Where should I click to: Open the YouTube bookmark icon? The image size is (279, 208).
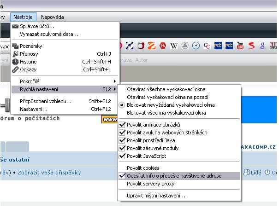click(240, 46)
